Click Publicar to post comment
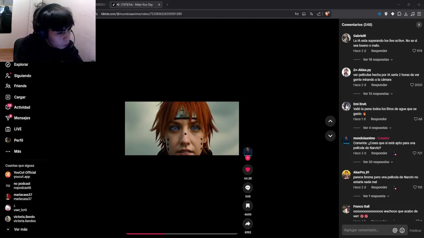424x238 pixels. 415,231
